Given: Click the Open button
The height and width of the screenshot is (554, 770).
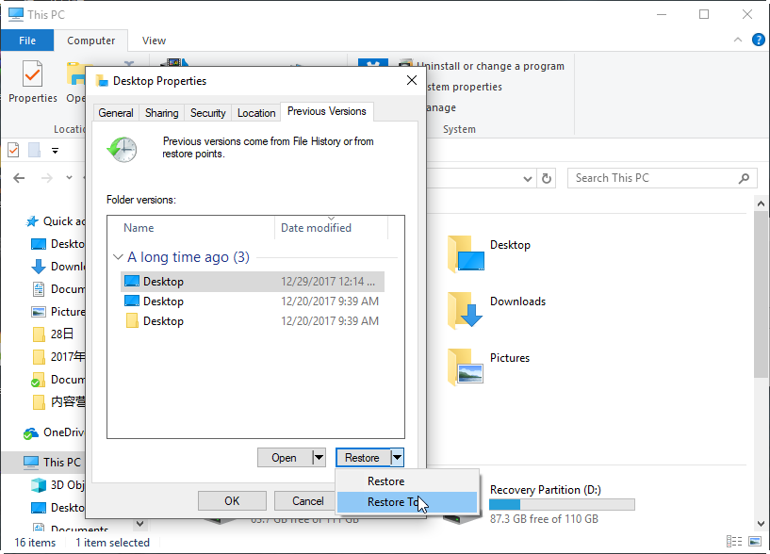Looking at the screenshot, I should coord(285,458).
